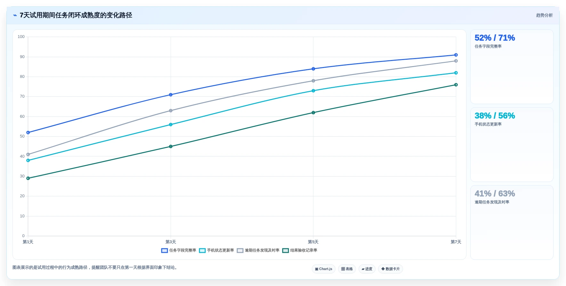The height and width of the screenshot is (286, 566).
Task: Click the gray data point at 第1天
Action: pos(28,154)
